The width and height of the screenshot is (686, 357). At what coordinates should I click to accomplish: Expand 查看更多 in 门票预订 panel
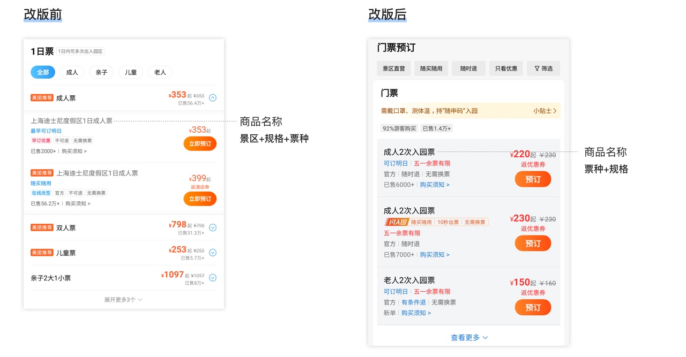468,337
